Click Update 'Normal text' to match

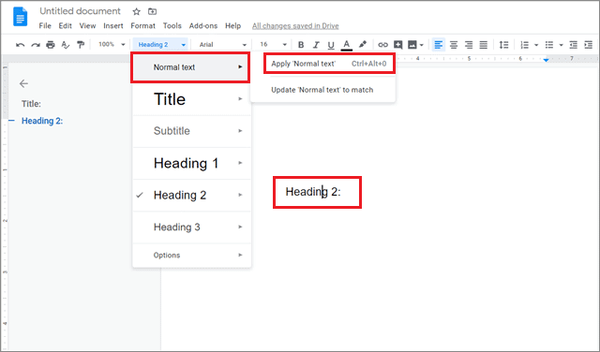tap(322, 90)
